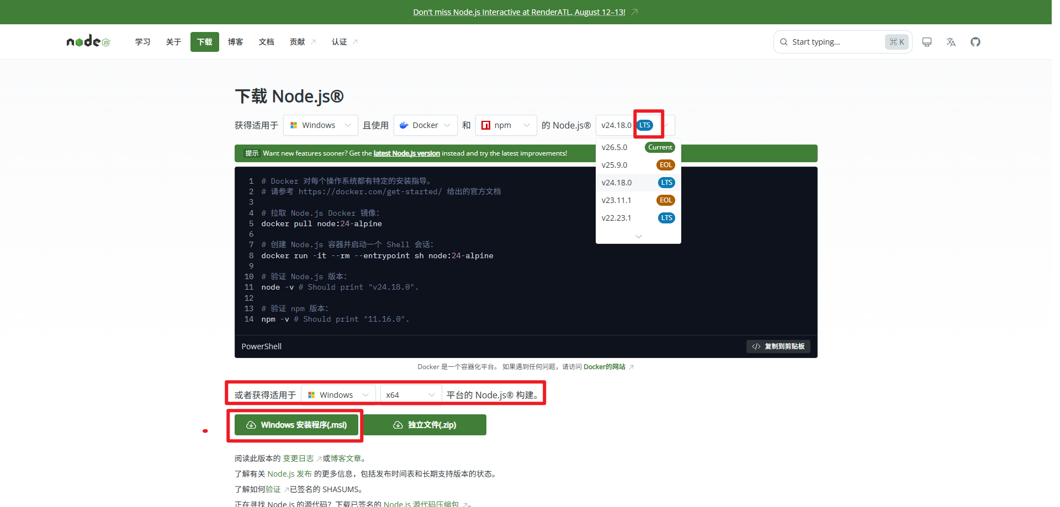Screen dimensions: 1060x507
Task: Choose v23.11.1 EOL from the version list
Action: tap(638, 200)
